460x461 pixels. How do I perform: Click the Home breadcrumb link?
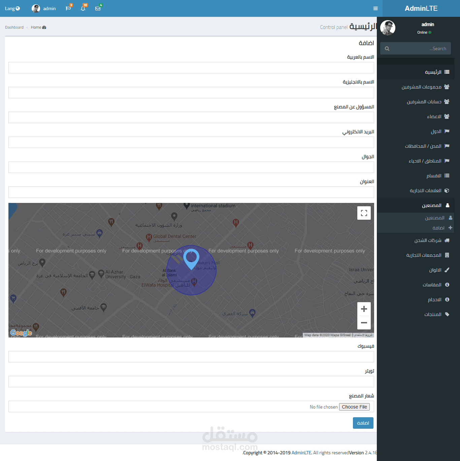pyautogui.click(x=36, y=27)
